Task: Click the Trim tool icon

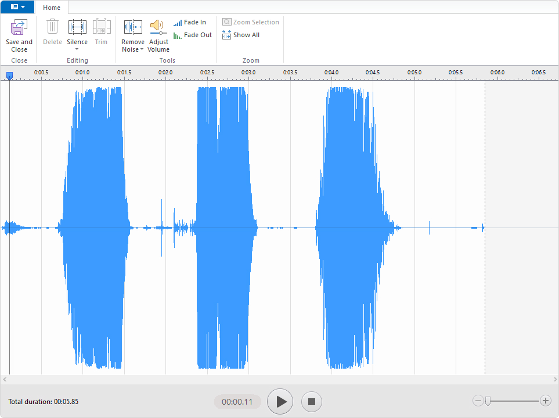Action: coord(102,27)
